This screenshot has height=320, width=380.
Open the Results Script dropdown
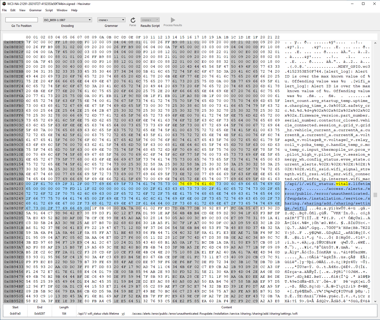coord(150,20)
